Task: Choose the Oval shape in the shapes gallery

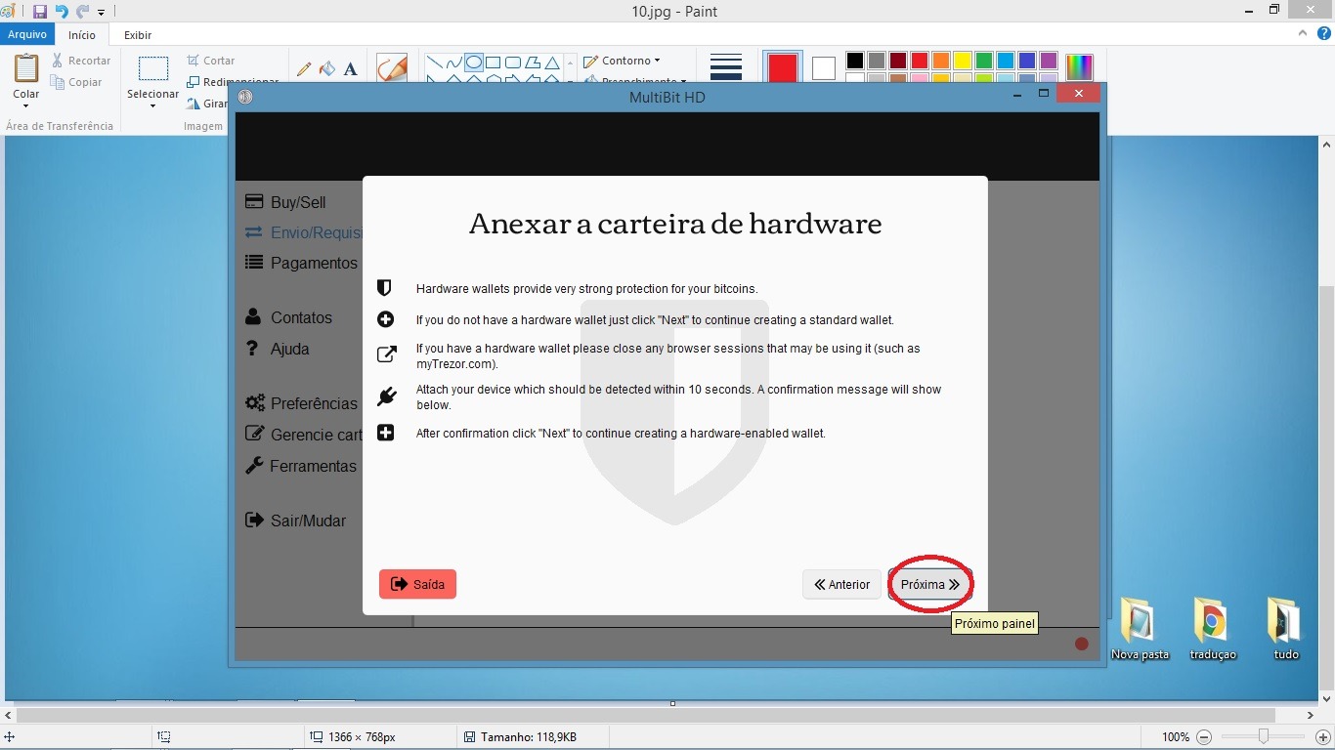Action: (474, 62)
